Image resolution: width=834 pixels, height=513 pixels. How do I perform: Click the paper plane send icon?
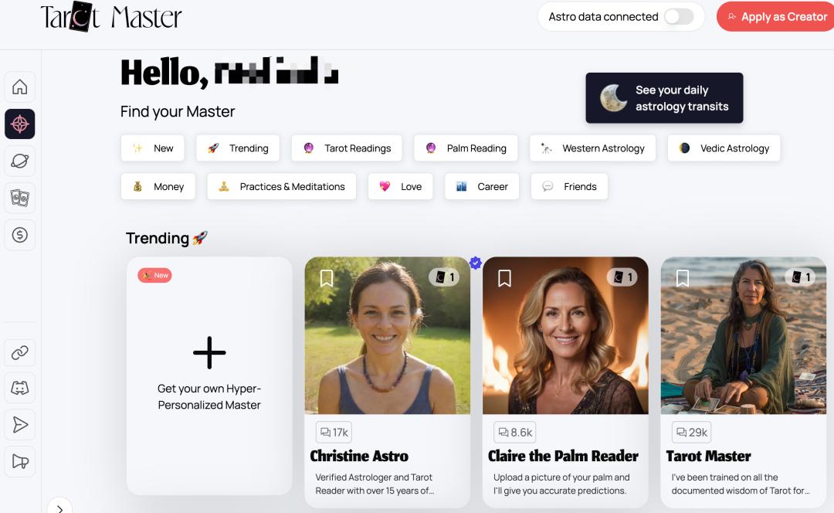(19, 425)
